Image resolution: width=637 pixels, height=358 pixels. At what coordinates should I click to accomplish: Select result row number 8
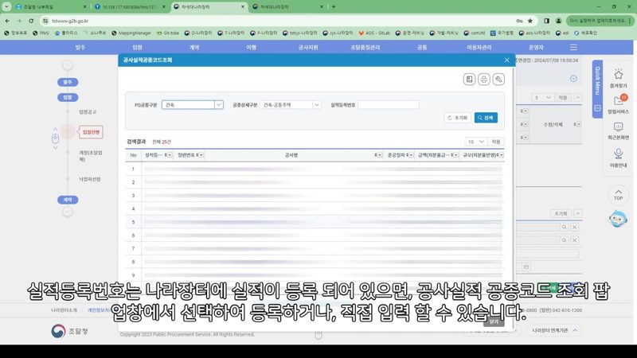(x=315, y=262)
